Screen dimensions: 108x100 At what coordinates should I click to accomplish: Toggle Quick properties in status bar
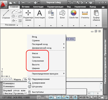(75, 97)
